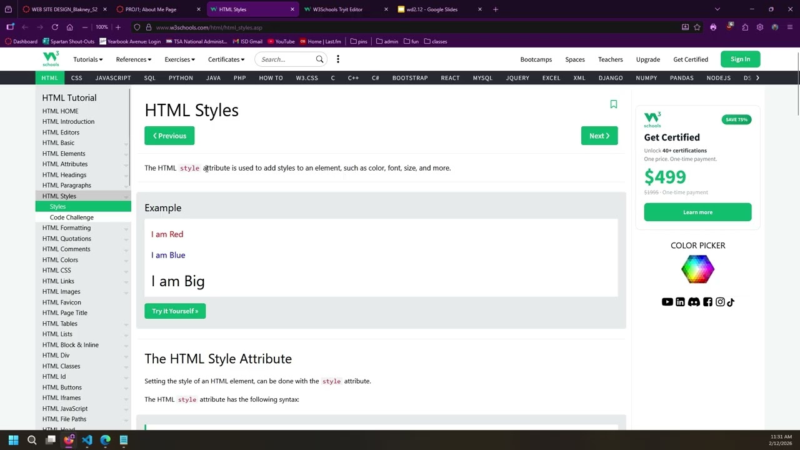Viewport: 800px width, 450px height.
Task: Open HTML Colors in the sidebar
Action: (x=60, y=260)
